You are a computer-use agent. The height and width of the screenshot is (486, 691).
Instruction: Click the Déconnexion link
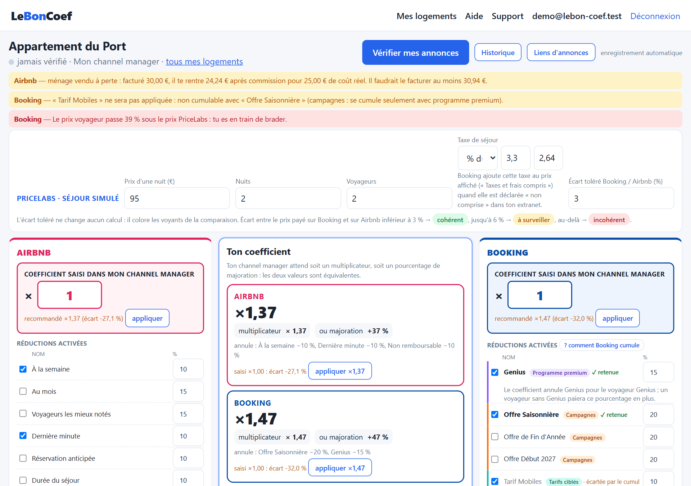(x=655, y=16)
